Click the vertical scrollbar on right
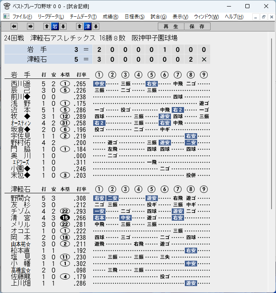Screen dimensions: 276x293 (272, 123)
